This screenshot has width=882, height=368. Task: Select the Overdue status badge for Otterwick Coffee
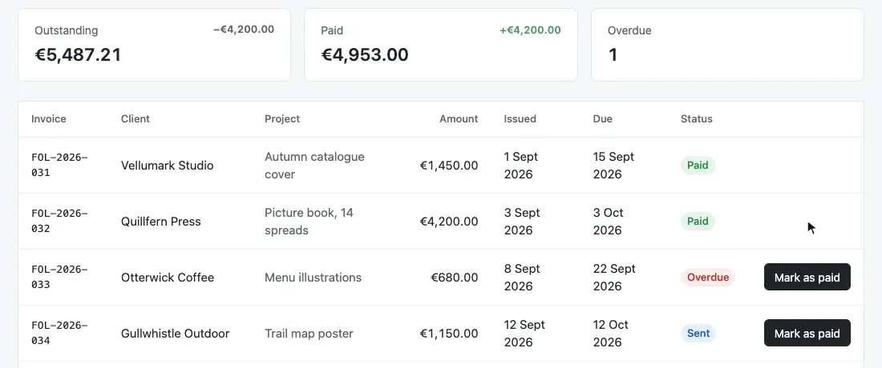[708, 278]
